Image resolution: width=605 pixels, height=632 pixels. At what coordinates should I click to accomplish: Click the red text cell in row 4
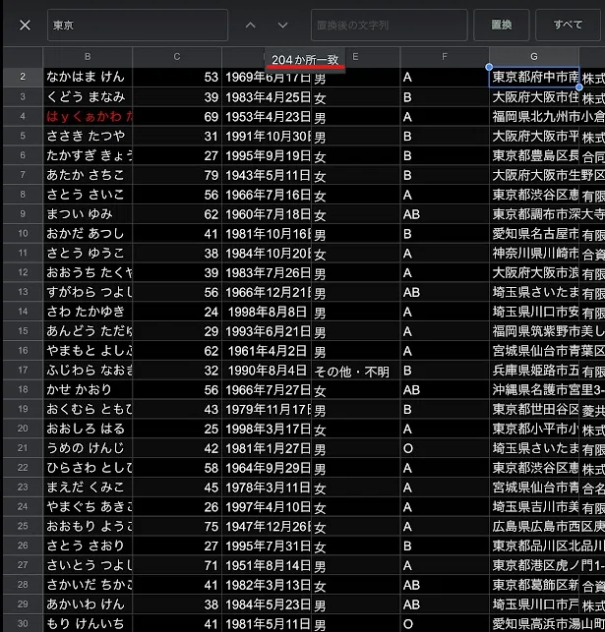(x=88, y=116)
